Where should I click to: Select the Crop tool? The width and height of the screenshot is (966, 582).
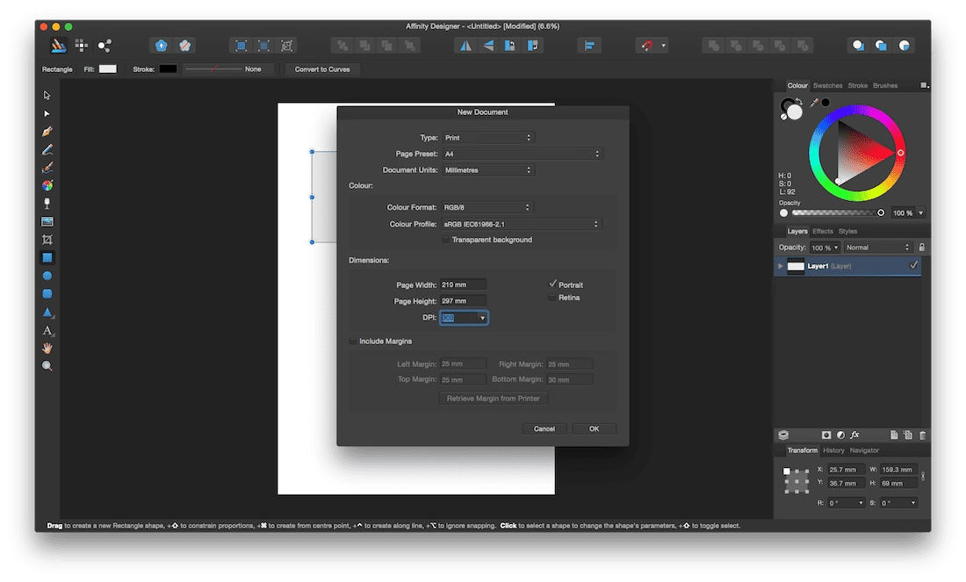(x=47, y=240)
